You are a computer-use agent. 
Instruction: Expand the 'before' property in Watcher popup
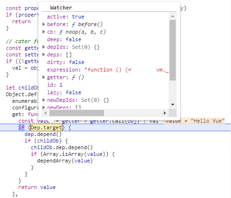tap(44, 24)
